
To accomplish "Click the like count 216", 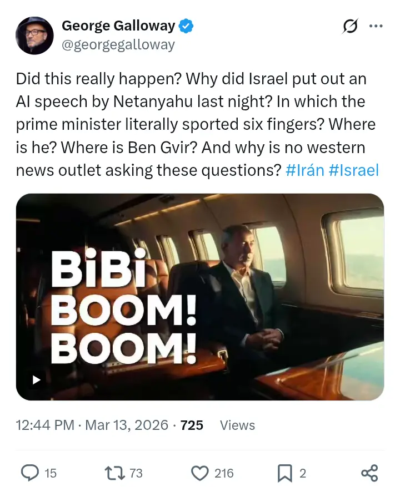I will click(224, 473).
